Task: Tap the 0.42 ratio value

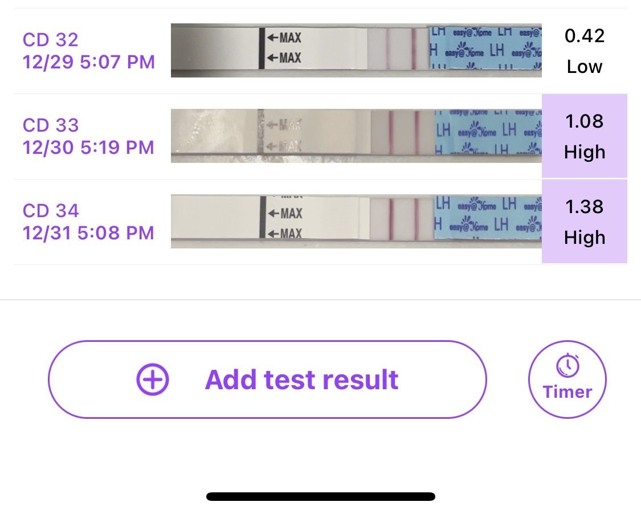Action: click(x=585, y=36)
